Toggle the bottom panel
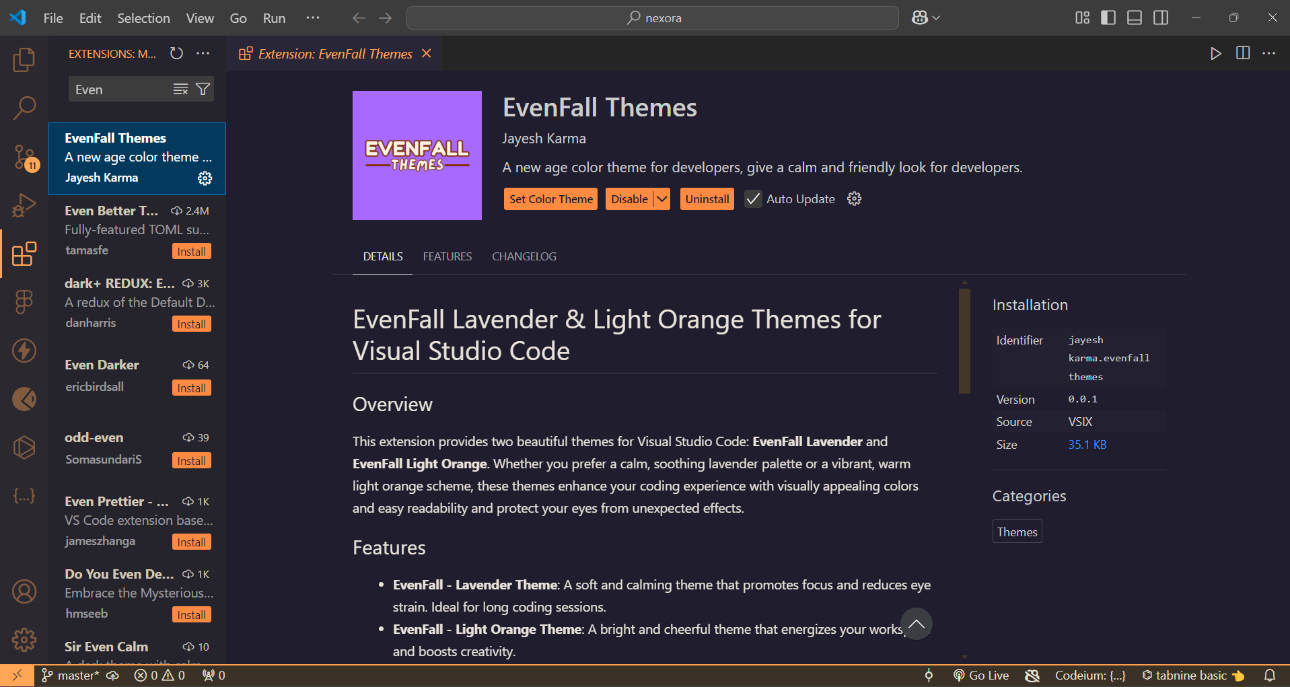 pyautogui.click(x=1135, y=18)
